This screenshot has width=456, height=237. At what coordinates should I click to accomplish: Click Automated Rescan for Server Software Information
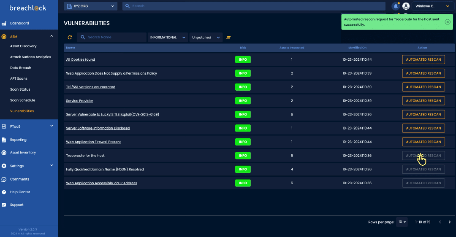(x=423, y=128)
